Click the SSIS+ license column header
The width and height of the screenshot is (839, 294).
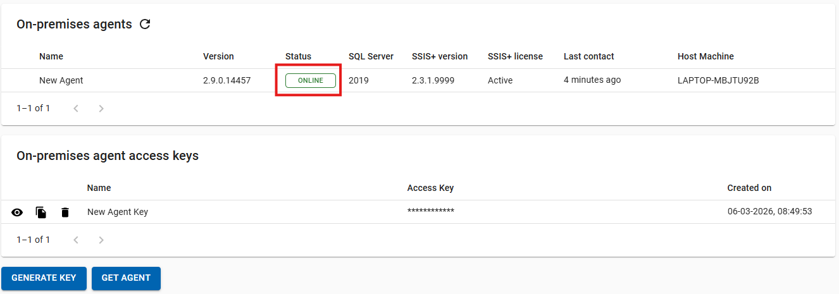point(515,56)
